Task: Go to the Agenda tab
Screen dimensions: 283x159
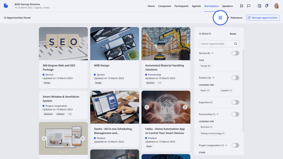Action: click(196, 6)
